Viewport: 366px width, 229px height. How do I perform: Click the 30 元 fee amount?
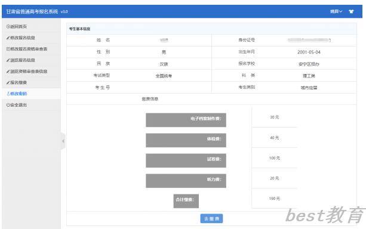(274, 117)
